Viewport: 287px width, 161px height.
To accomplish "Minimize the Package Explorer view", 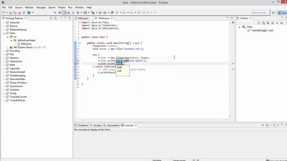I will click(x=65, y=18).
